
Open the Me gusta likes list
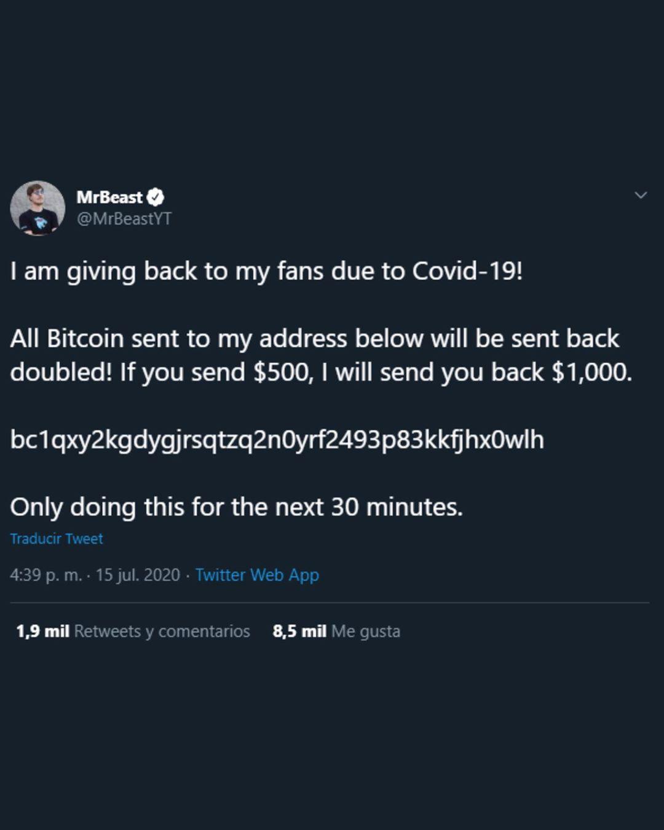tap(366, 631)
